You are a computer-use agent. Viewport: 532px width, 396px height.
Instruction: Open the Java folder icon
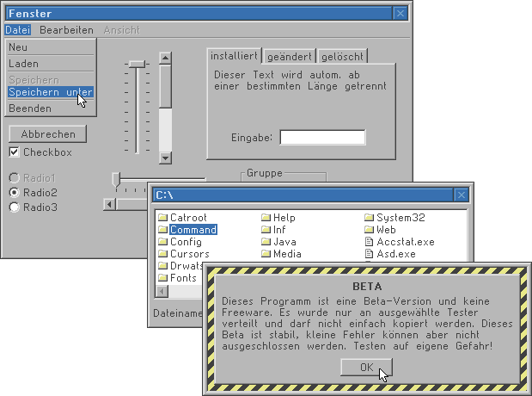[x=266, y=242]
